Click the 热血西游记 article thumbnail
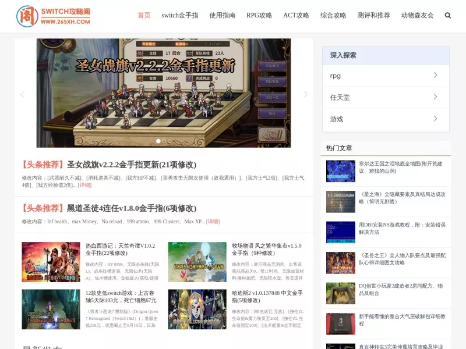Screen dimensions: 466x349 (51, 262)
